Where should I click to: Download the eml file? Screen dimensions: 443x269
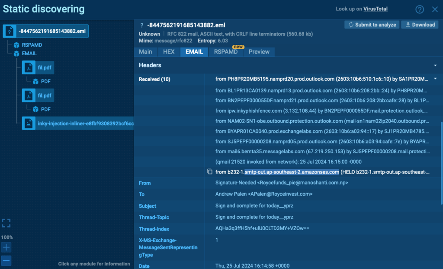tap(419, 25)
